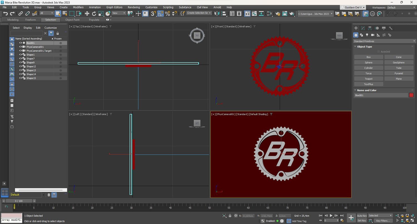The image size is (417, 224).
Task: Click the Cylinder primitive button
Action: (369, 68)
